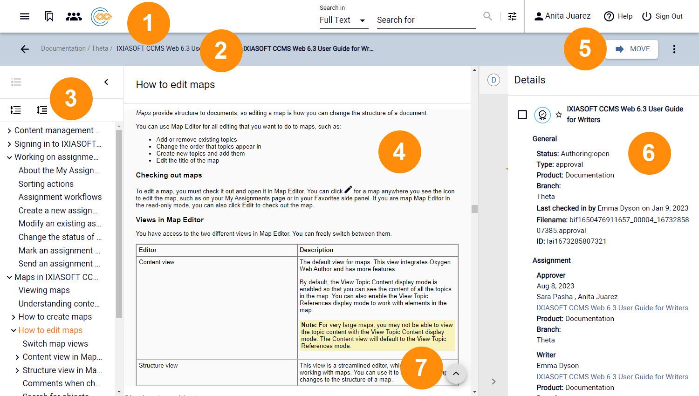Click the table of contents list icon
This screenshot has width=699, height=396.
16,82
